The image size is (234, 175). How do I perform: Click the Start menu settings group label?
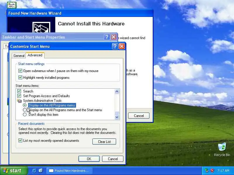[x=31, y=64]
